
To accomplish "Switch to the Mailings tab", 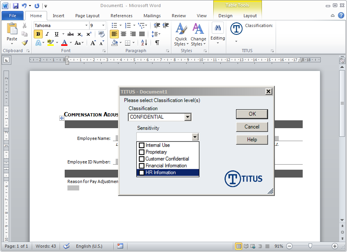I will click(x=152, y=16).
